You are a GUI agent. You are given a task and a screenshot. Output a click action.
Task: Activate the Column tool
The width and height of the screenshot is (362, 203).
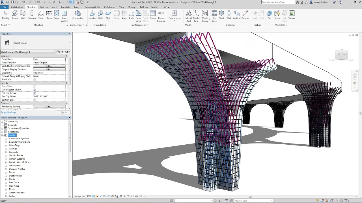pyautogui.click(x=32, y=15)
